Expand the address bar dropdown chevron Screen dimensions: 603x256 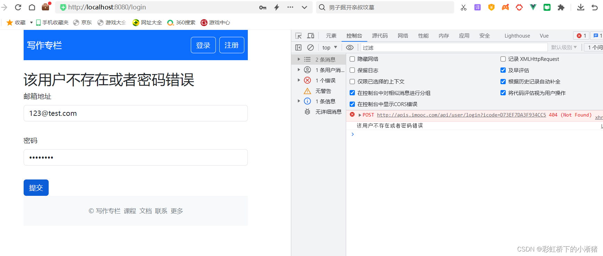304,7
